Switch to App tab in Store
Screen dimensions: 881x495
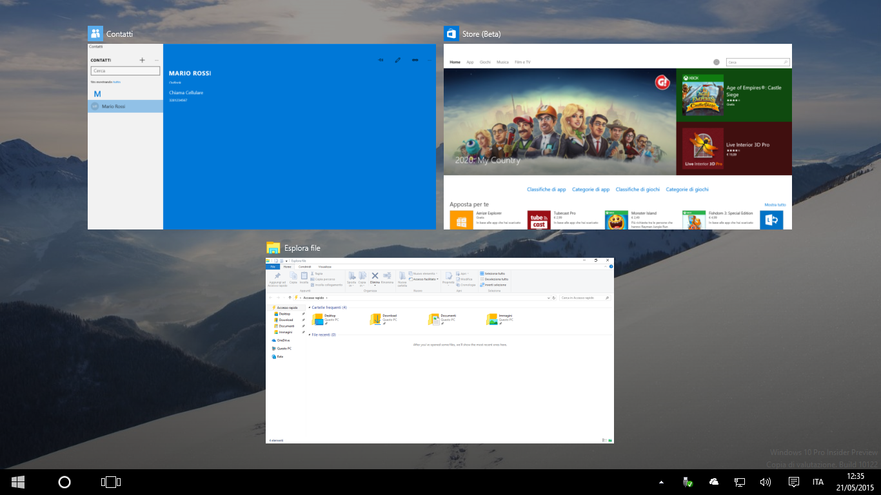470,63
